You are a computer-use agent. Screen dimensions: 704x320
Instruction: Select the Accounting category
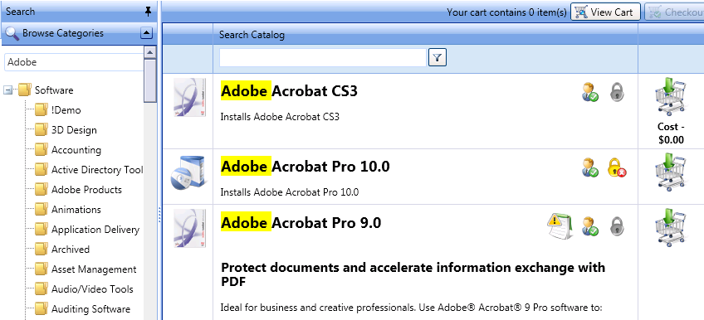coord(76,150)
